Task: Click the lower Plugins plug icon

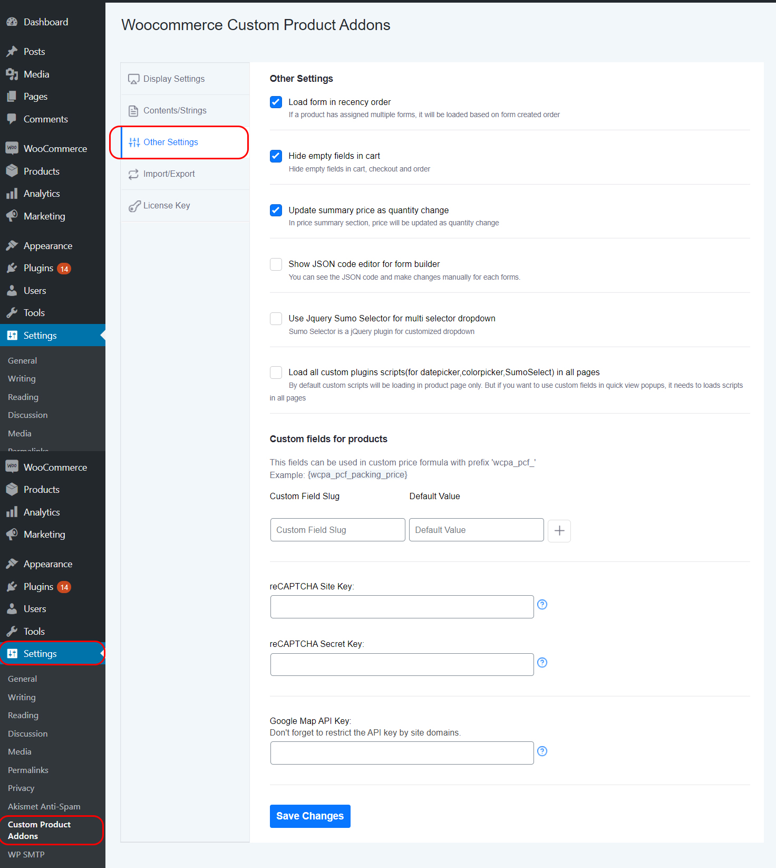Action: [12, 587]
